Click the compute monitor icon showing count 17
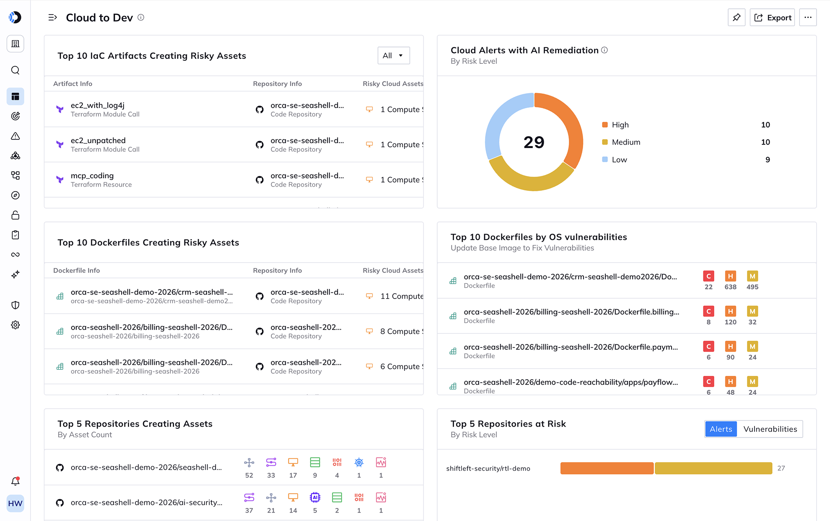The height and width of the screenshot is (521, 830). [x=293, y=462]
